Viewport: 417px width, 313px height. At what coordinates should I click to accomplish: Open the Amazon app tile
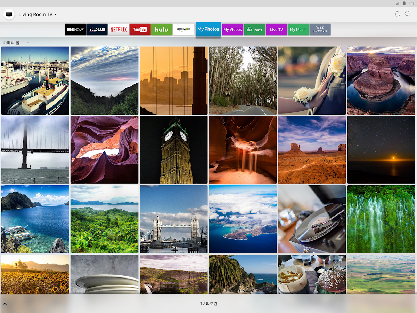183,30
